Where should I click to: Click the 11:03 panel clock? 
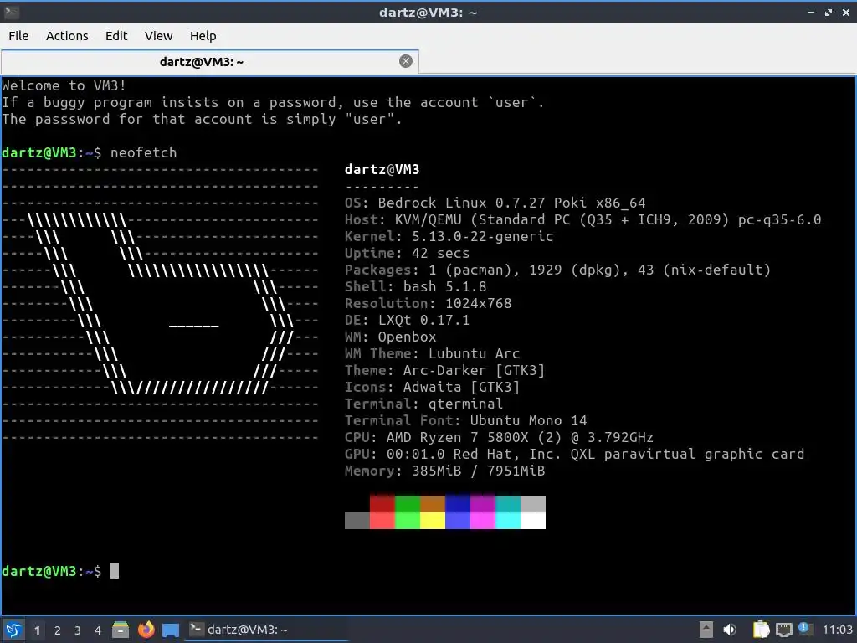[x=837, y=630]
